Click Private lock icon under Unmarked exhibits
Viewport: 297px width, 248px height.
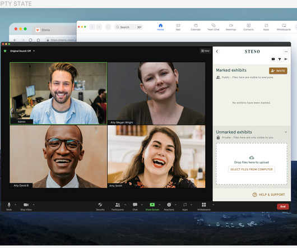point(218,137)
